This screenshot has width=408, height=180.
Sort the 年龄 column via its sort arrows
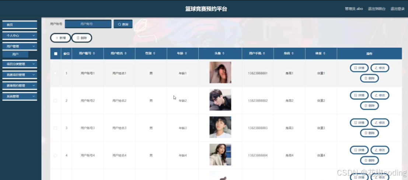186,54
